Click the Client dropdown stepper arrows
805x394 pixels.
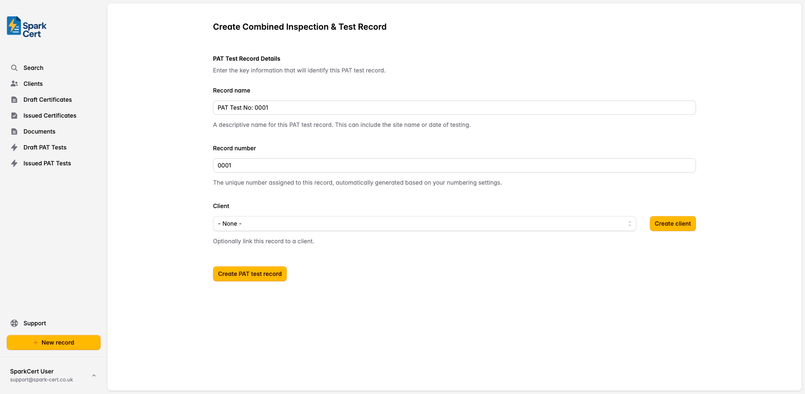tap(630, 223)
